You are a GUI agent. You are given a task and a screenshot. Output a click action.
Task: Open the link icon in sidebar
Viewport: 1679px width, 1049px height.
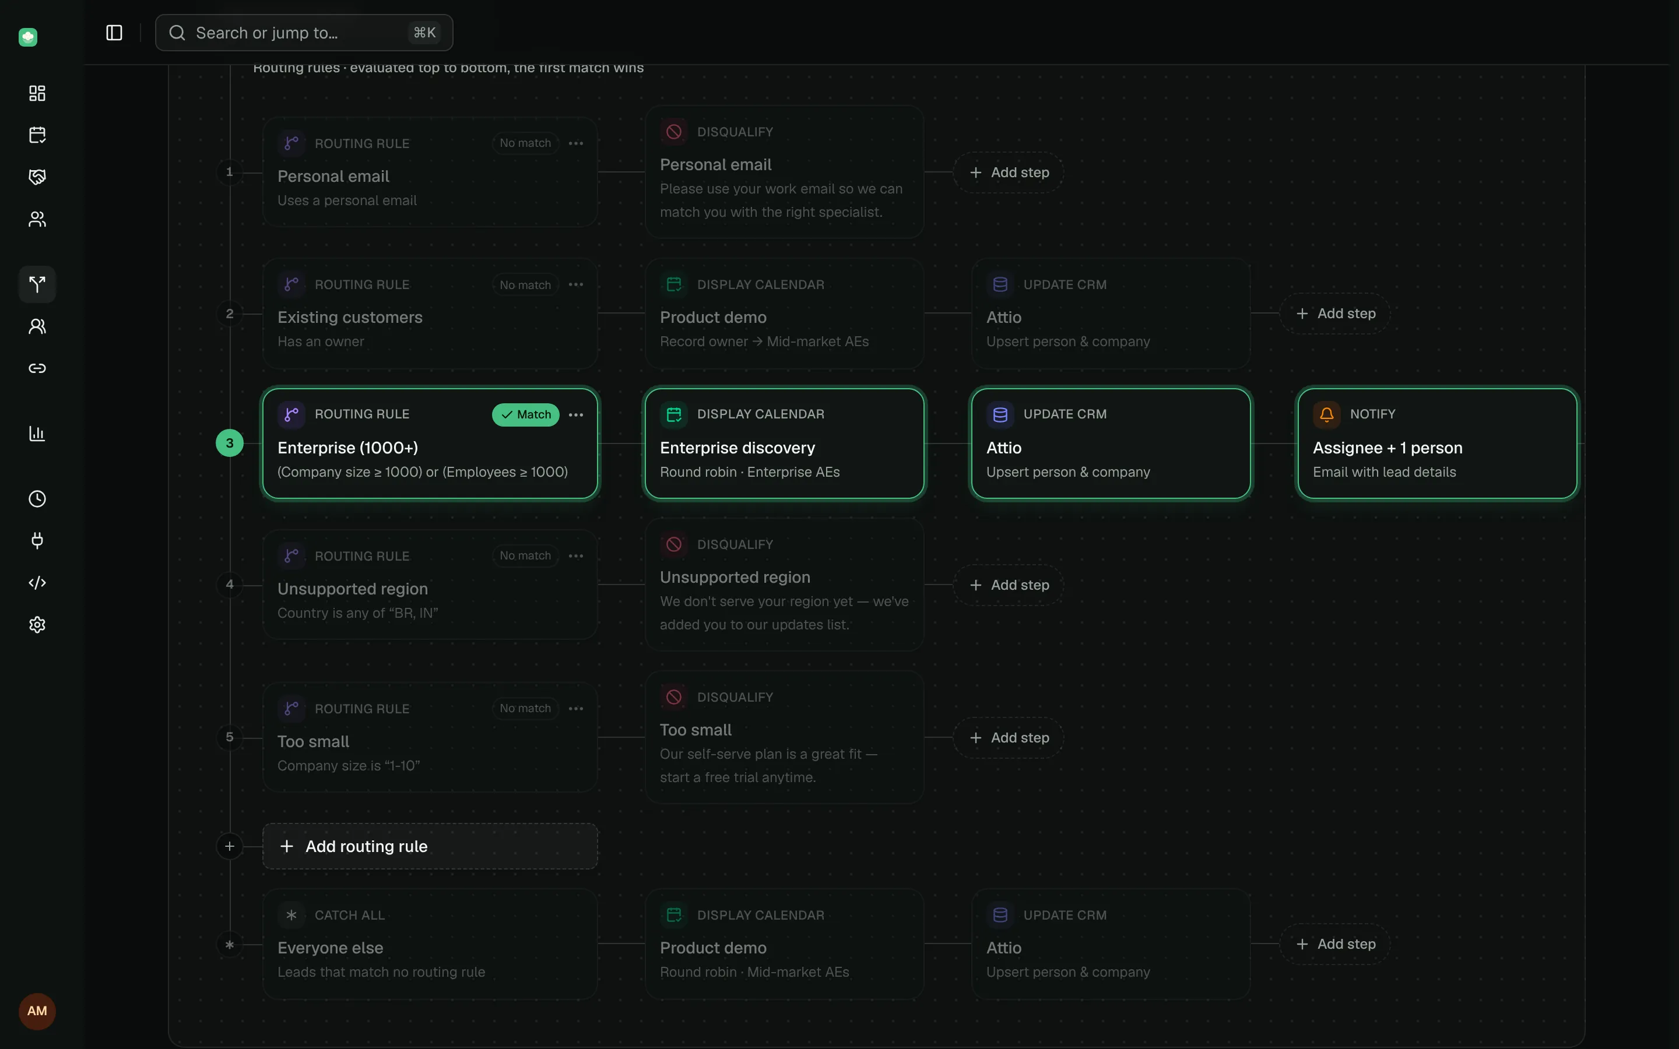click(x=37, y=368)
